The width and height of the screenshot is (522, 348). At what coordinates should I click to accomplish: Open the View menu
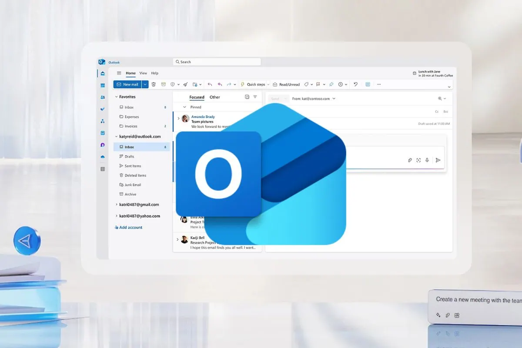click(x=143, y=73)
